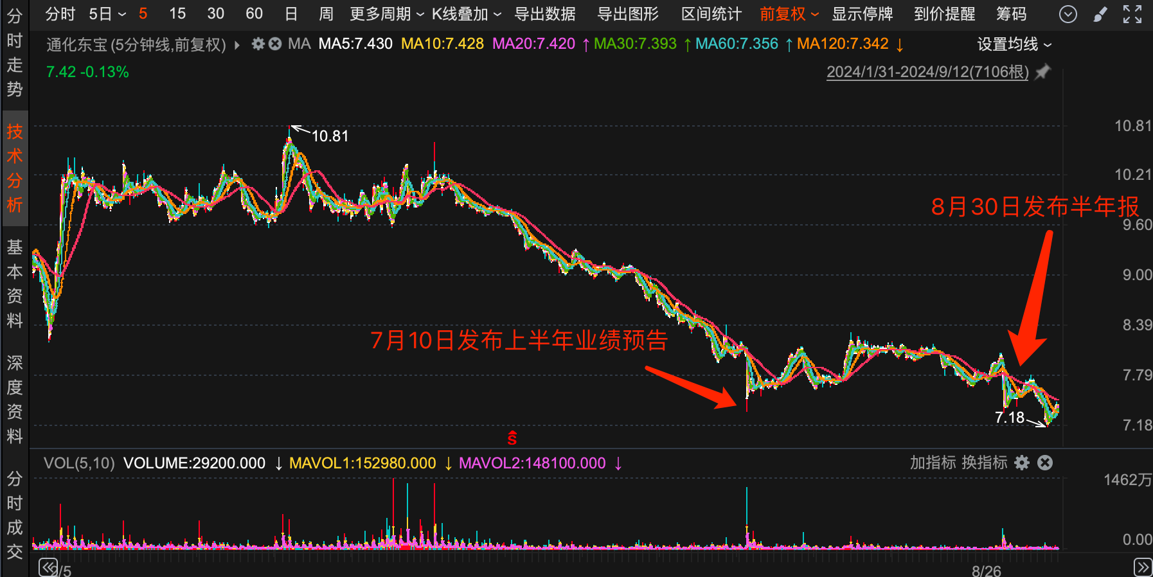Open K线叠加 overlay dropdown
The height and width of the screenshot is (577, 1153).
[x=467, y=13]
